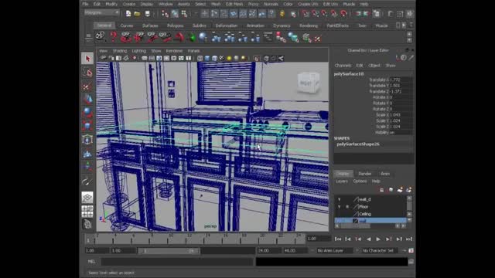Open the viewport Panels menu
Viewport: 495px width, 278px height.
(193, 51)
